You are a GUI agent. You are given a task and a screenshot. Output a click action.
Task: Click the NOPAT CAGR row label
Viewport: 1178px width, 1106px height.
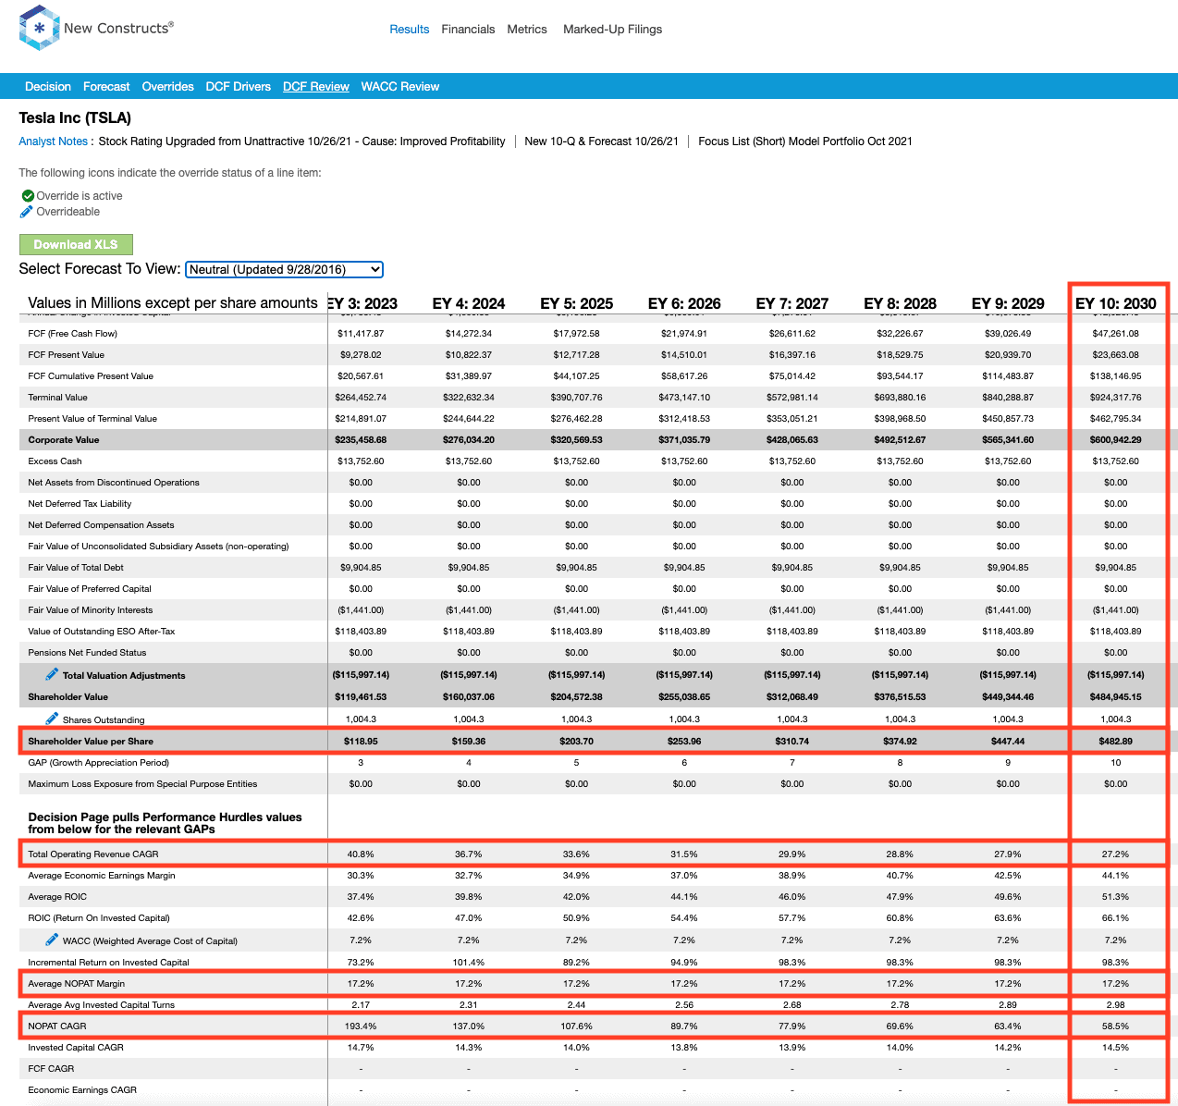(56, 1026)
